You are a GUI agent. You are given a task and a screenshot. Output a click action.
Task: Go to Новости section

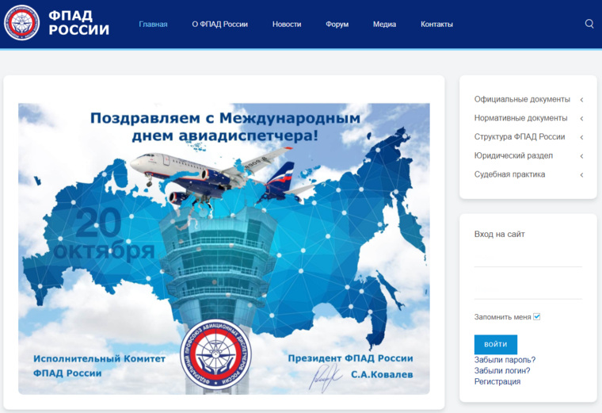coord(287,25)
